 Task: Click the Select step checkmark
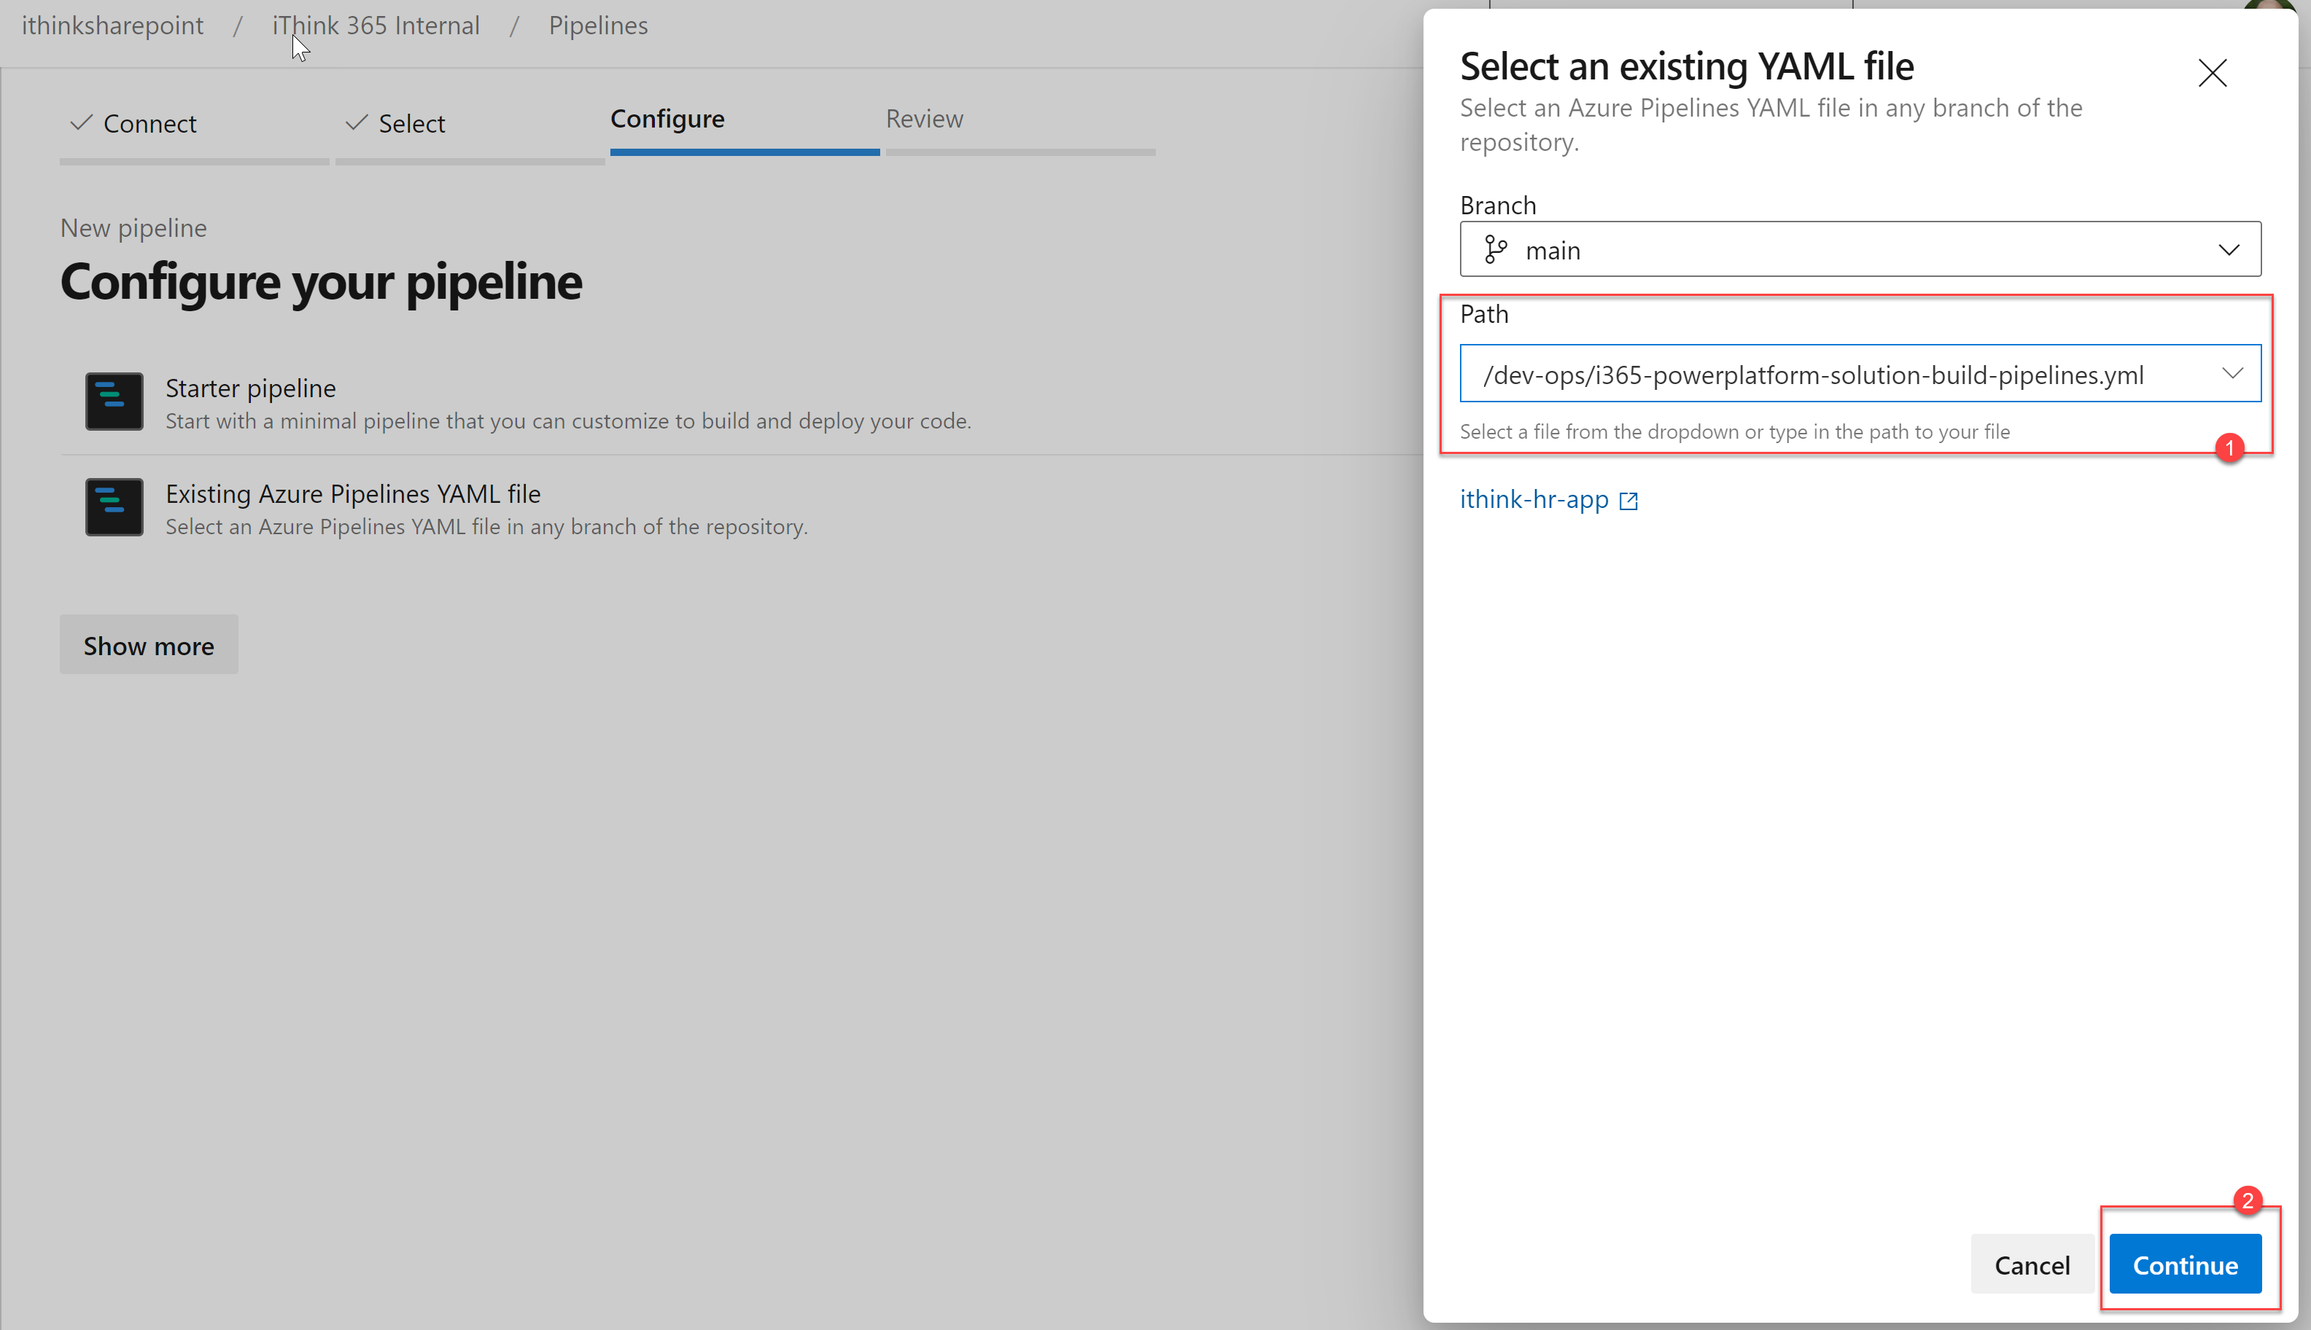click(357, 122)
